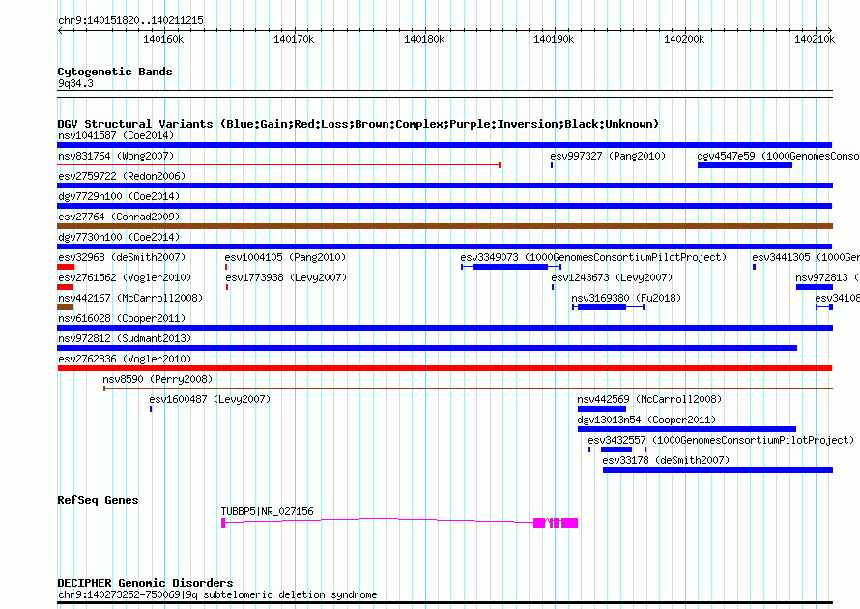
Task: Click esv2761562 (Vogler2010) variant label
Action: click(125, 277)
